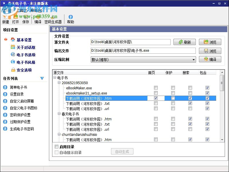229x172 pixels.
Task: Click help icon beside 自定义电子书图标
Action: tap(5, 108)
